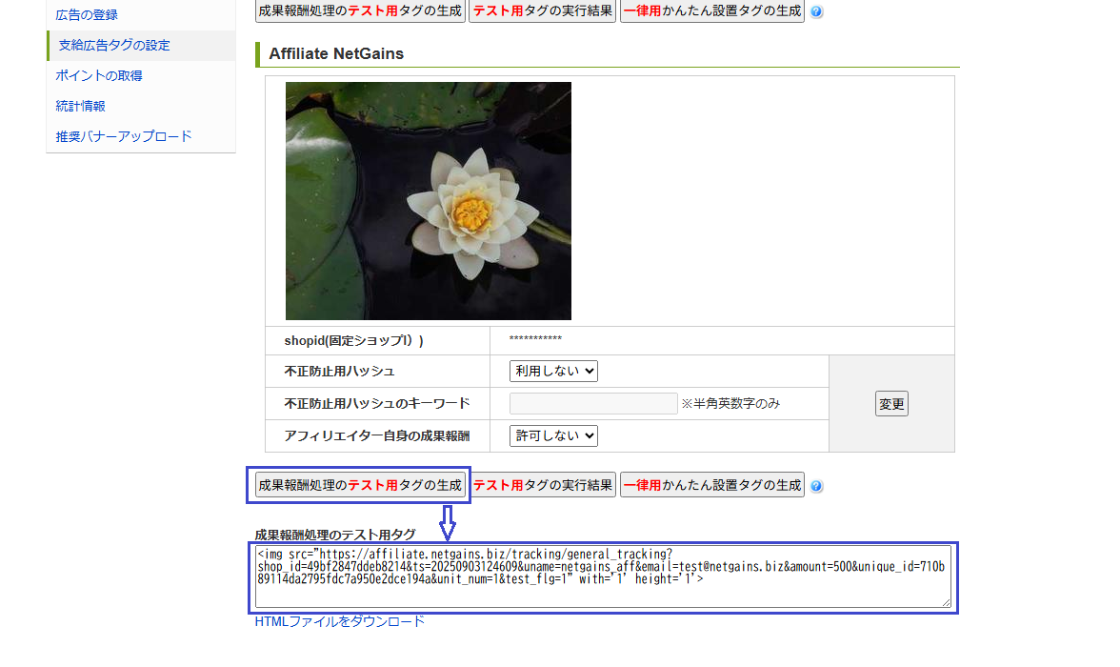Image resolution: width=1120 pixels, height=667 pixels.
Task: Go to ポイントの取得 in the sidebar
Action: [x=99, y=75]
